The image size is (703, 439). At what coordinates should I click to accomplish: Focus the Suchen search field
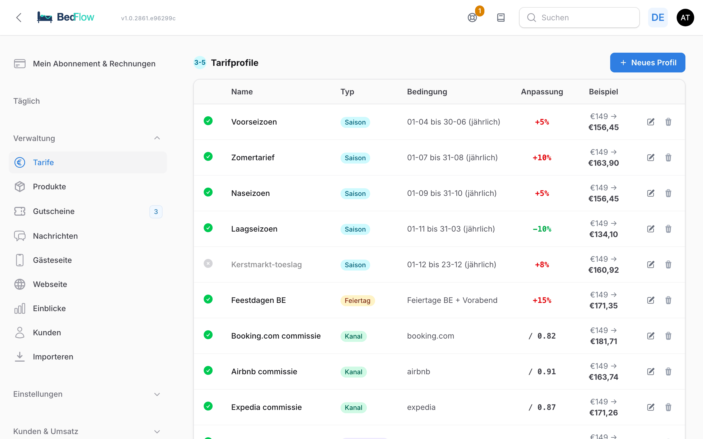(579, 18)
